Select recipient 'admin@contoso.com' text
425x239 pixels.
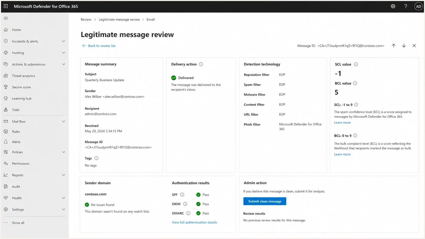[x=100, y=114]
